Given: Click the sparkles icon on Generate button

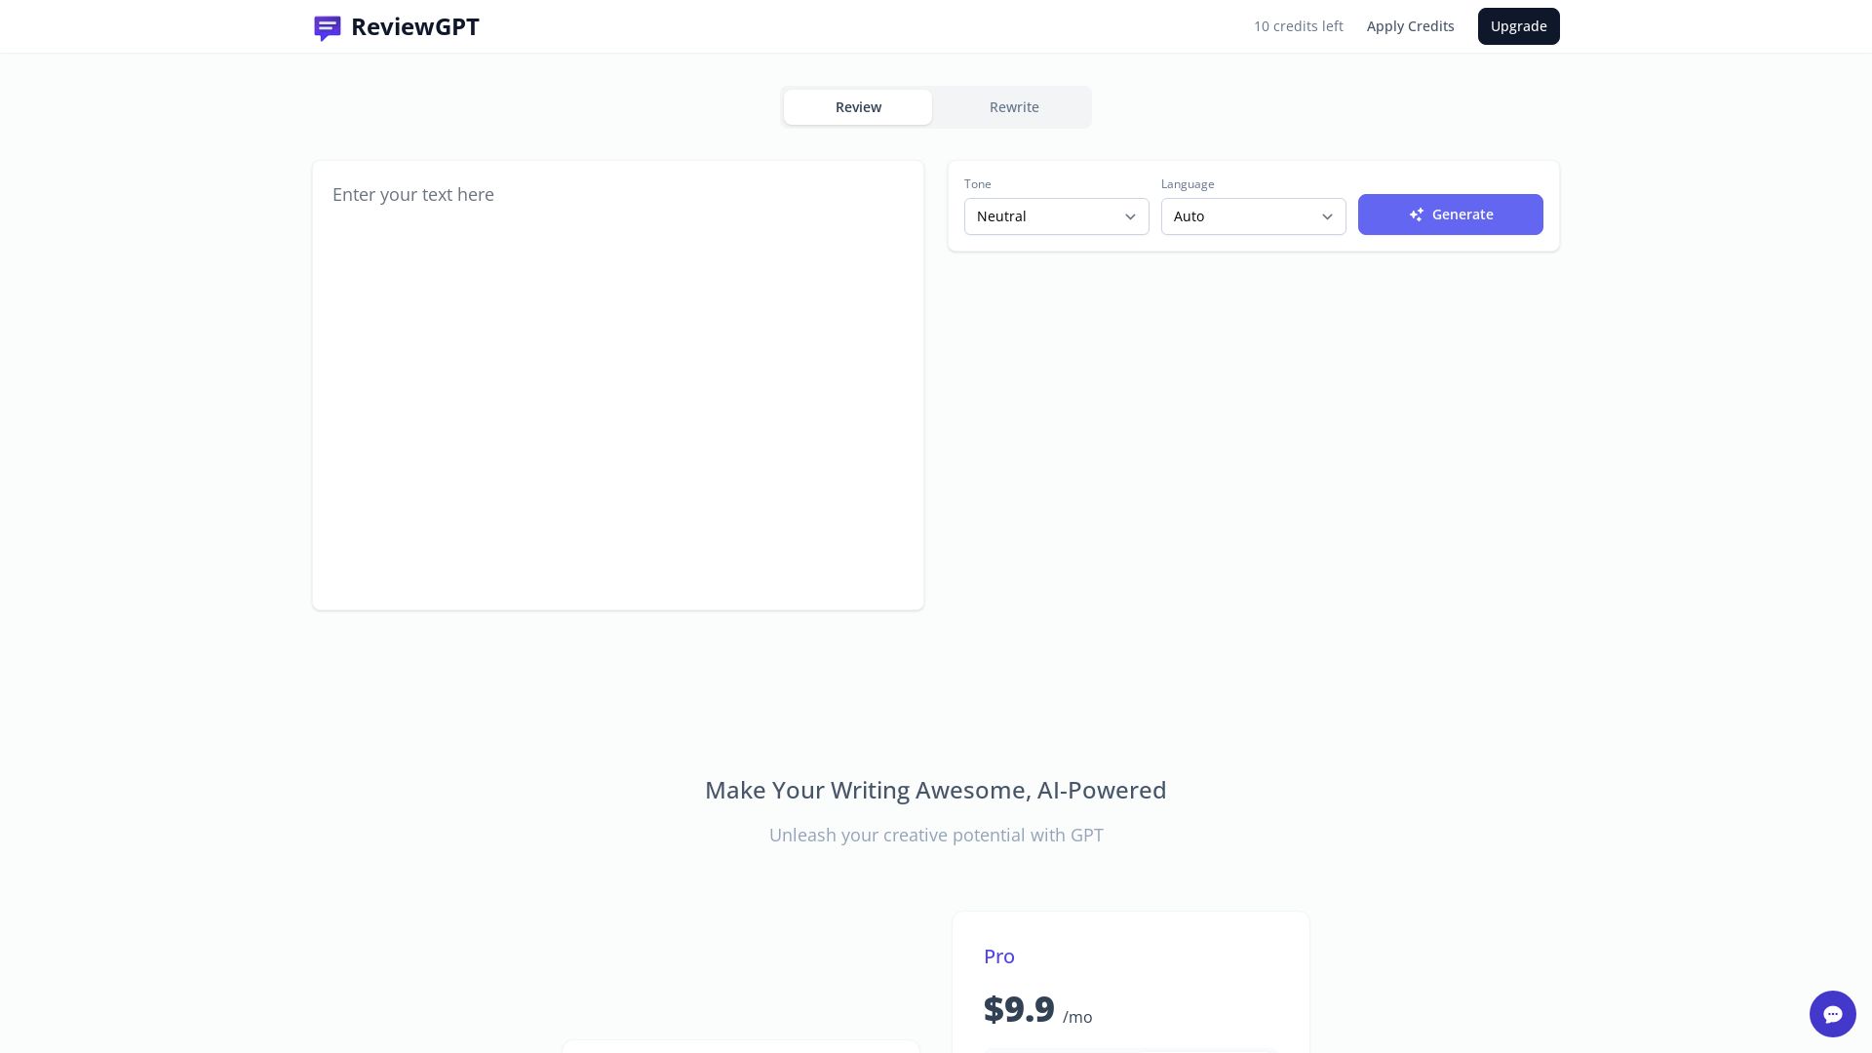Looking at the screenshot, I should [x=1417, y=214].
